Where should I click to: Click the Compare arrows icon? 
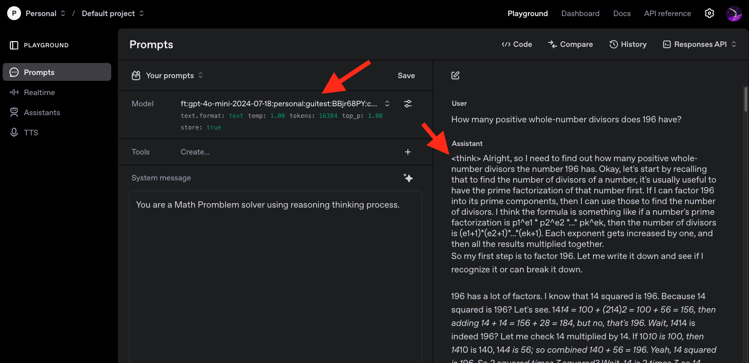[x=552, y=44]
